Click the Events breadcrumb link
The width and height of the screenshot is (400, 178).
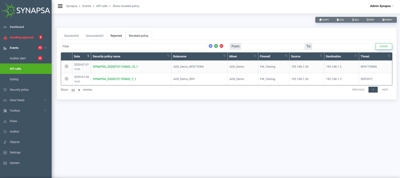pos(87,6)
